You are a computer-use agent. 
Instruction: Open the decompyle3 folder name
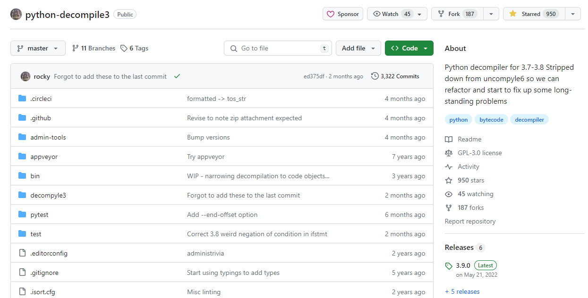[x=48, y=195]
